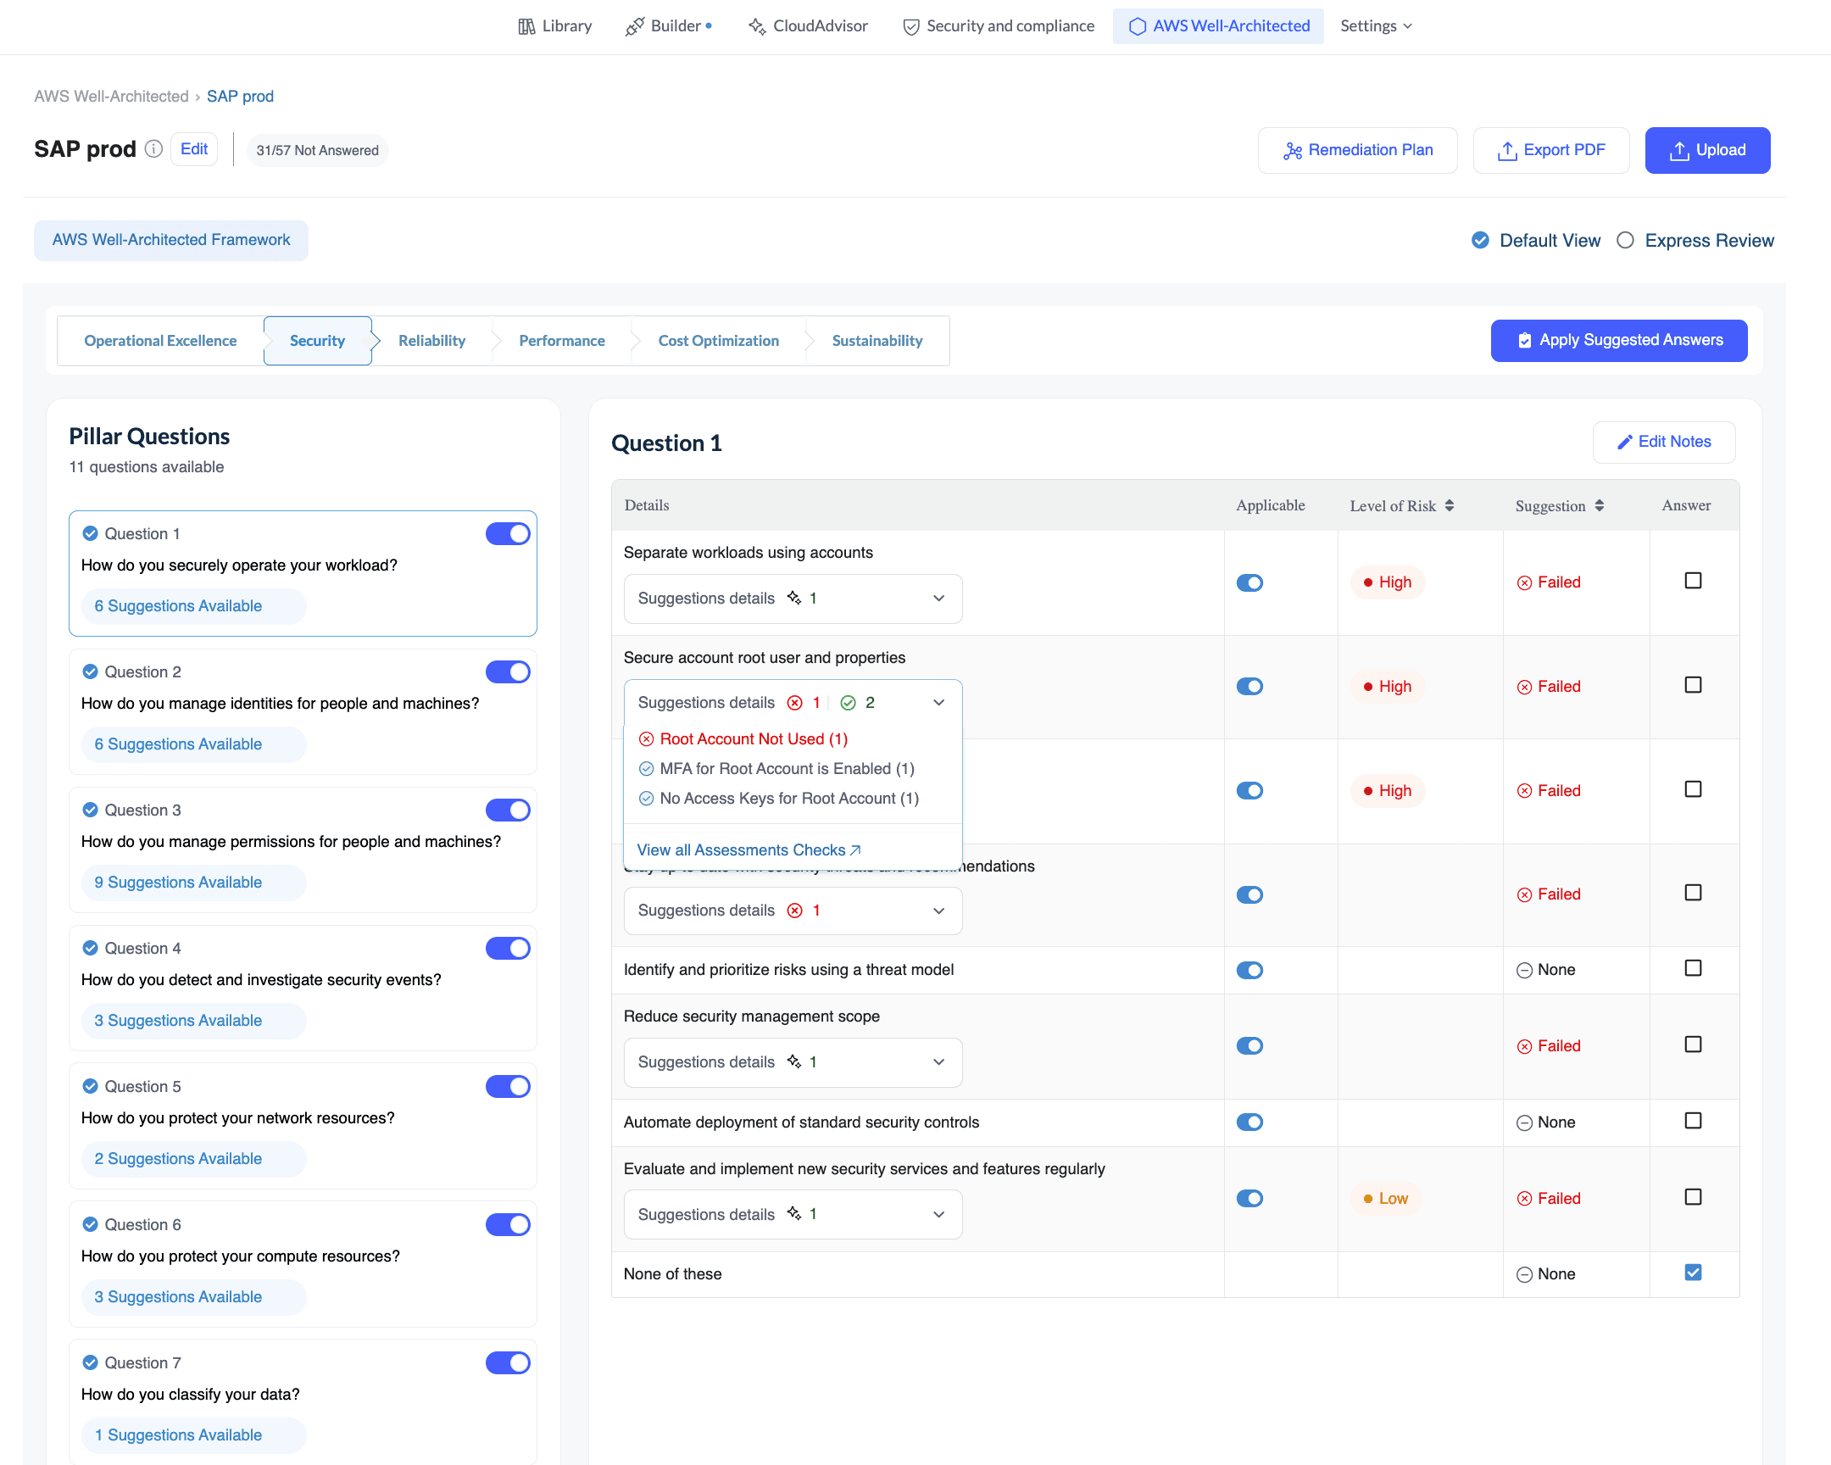Image resolution: width=1831 pixels, height=1465 pixels.
Task: Select the Default View radio option
Action: click(1479, 240)
